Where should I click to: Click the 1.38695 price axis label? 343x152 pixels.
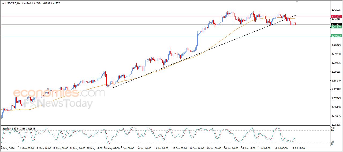pyautogui.click(x=336, y=72)
